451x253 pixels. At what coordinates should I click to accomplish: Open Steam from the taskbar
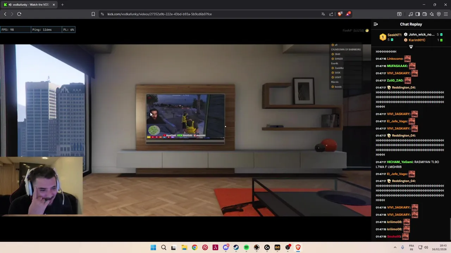[236, 247]
